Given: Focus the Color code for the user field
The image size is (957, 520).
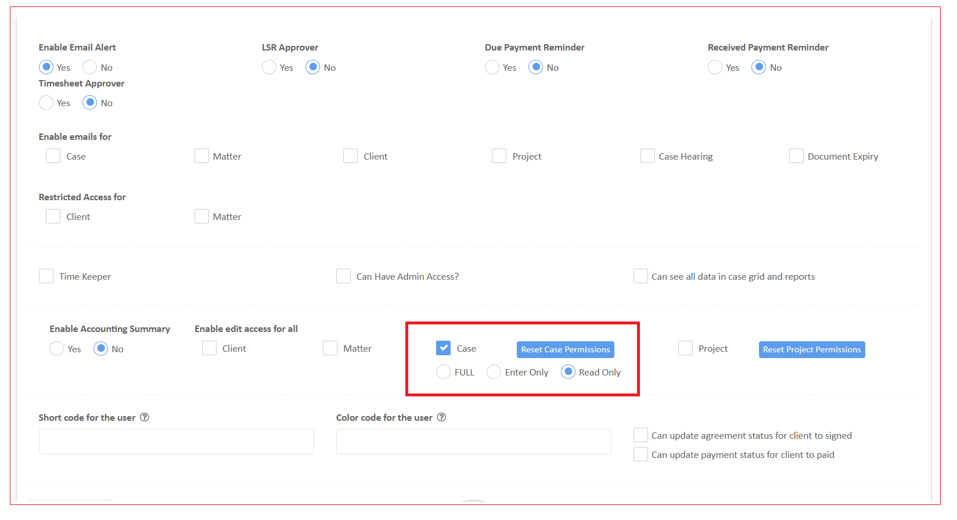Looking at the screenshot, I should [x=474, y=442].
